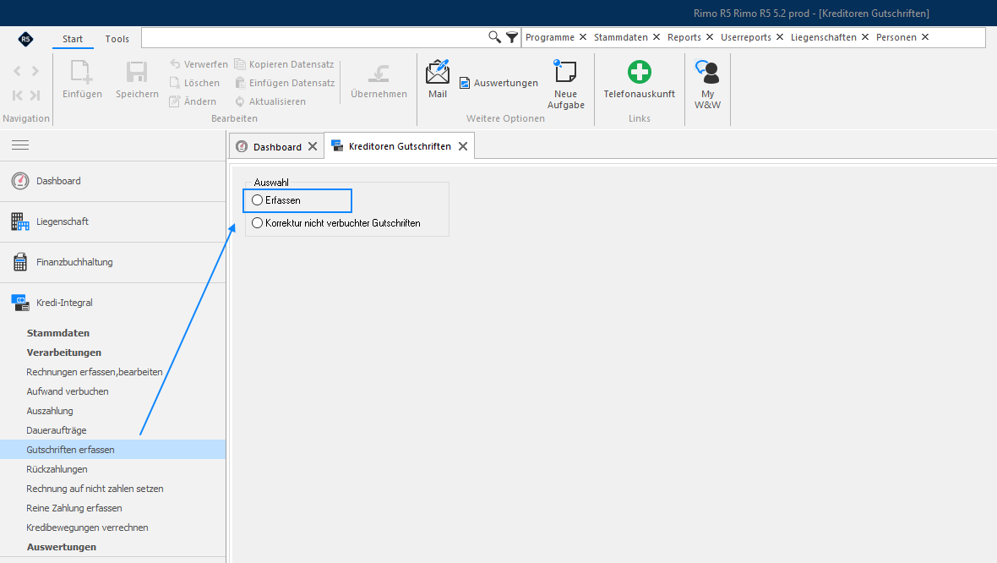
Task: Toggle the hamburger sidebar menu
Action: coord(20,145)
